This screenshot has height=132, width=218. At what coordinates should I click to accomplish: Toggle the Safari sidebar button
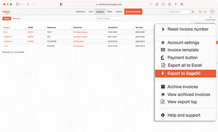point(18,4)
